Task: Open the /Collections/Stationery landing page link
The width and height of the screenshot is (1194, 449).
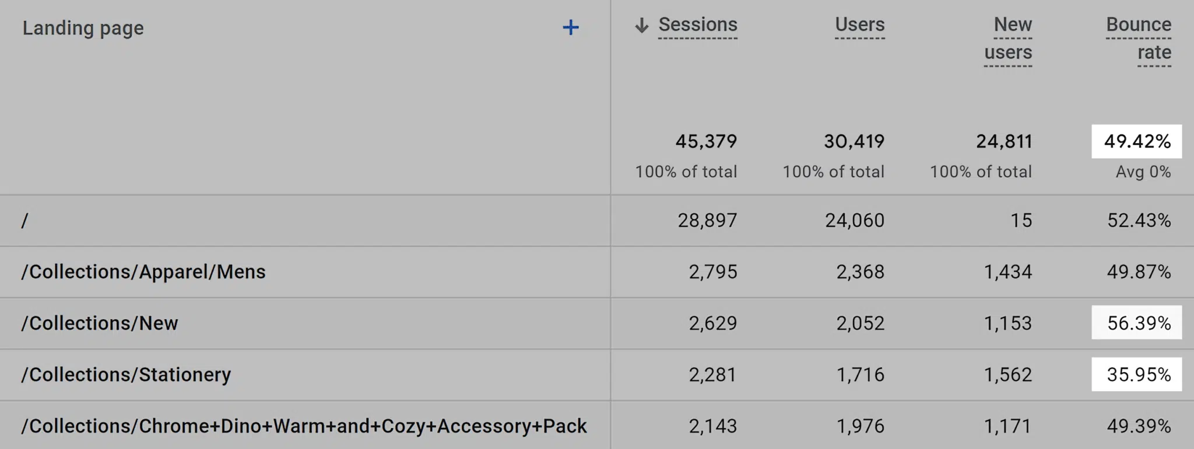Action: (126, 374)
